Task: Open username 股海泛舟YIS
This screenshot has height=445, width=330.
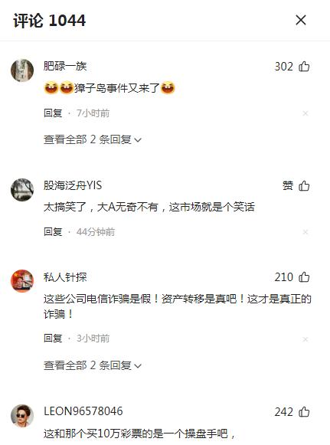Action: click(x=73, y=185)
